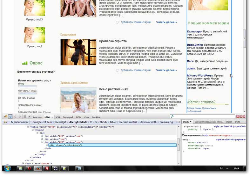Collapse the table width 100% node
This screenshot has width=250, height=175.
(x=28, y=126)
